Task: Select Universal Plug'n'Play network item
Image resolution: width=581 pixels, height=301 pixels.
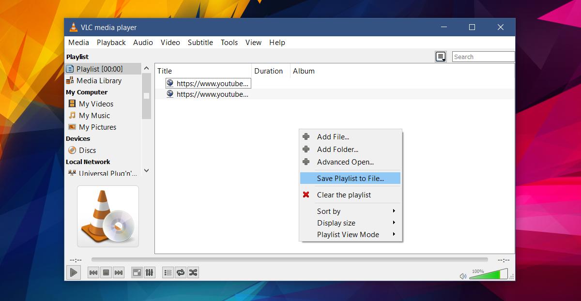Action: tap(103, 173)
